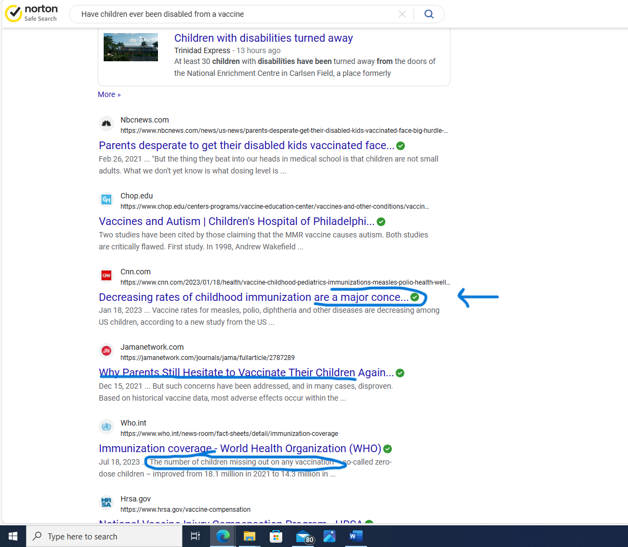Screen dimensions: 628x547
Task: Click the Jamanetwork favicon icon
Action: [x=106, y=351]
